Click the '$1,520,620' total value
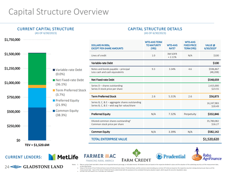The image size is (226, 172). [211, 139]
